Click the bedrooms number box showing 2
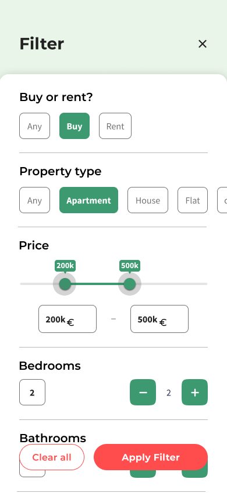 click(32, 393)
